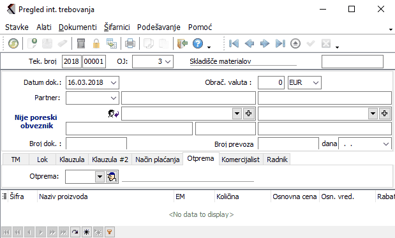The image size is (395, 238).
Task: Open the calculator toolbar icon
Action: point(81,43)
